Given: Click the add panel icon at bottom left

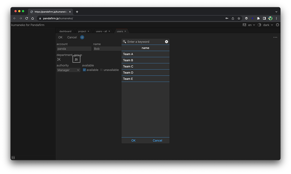Looking at the screenshot, I should pyautogui.click(x=13, y=158).
